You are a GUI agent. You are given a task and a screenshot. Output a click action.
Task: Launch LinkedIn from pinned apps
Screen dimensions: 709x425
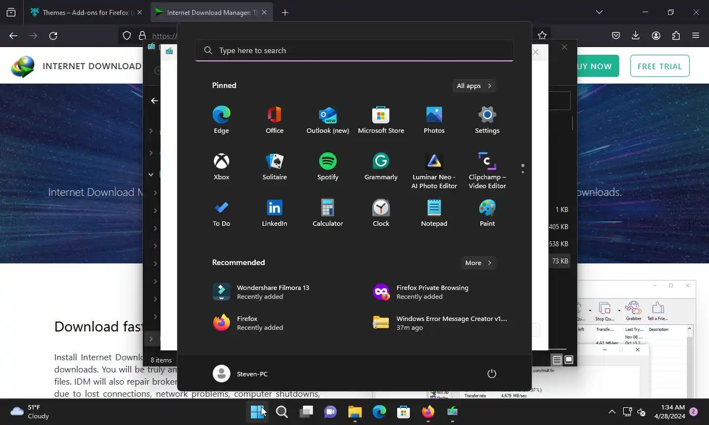point(275,213)
